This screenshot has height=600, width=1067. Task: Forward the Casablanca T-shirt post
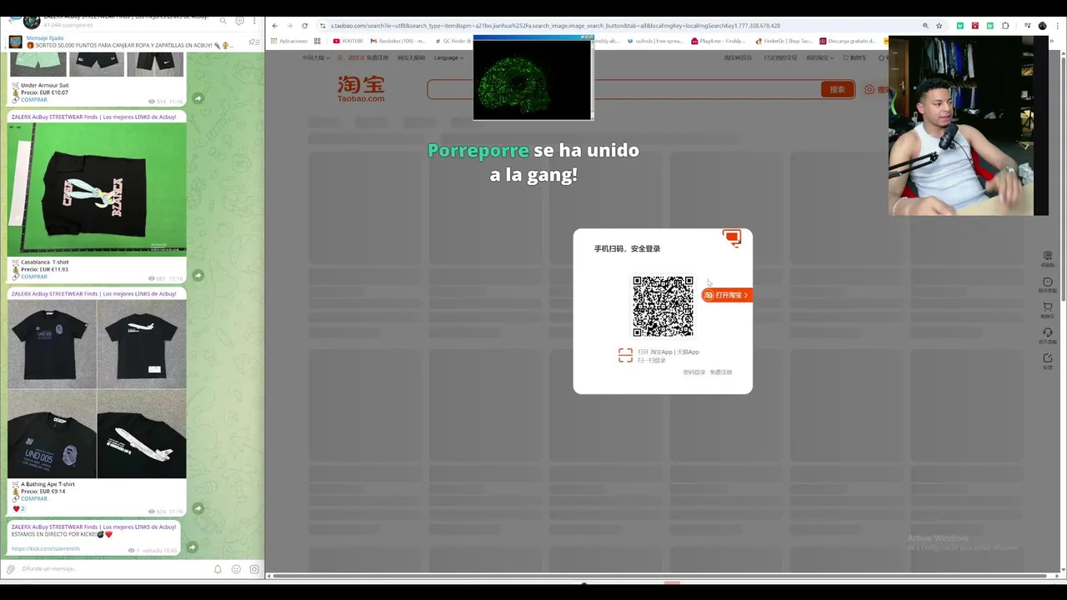[x=198, y=275]
